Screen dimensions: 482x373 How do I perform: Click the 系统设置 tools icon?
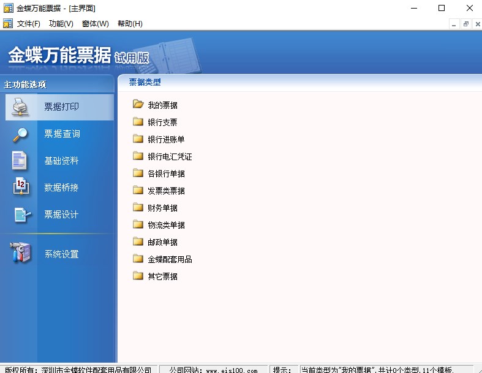point(20,253)
